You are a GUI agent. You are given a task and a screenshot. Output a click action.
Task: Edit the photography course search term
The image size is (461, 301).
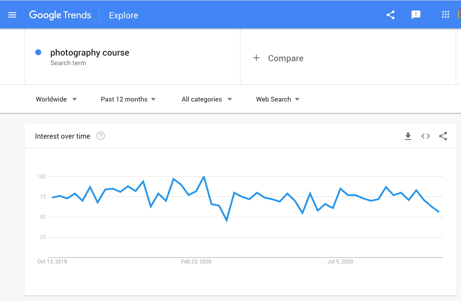pos(90,52)
